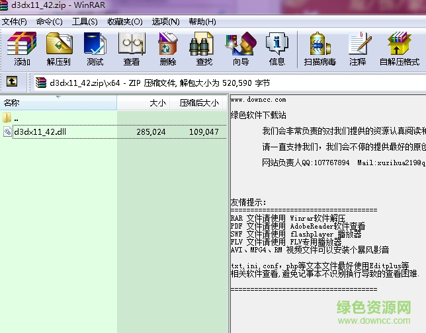Open the Tools (工具) menu

(x=85, y=21)
